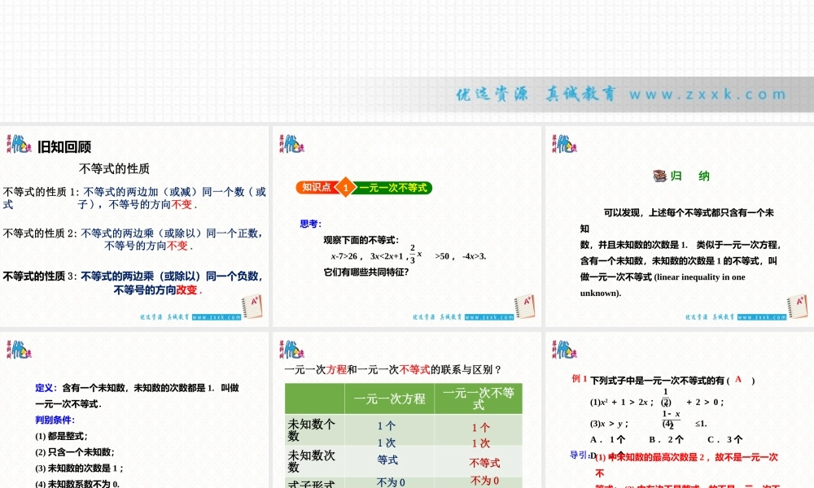Click the logo icon on the 定义 slide

[19, 350]
